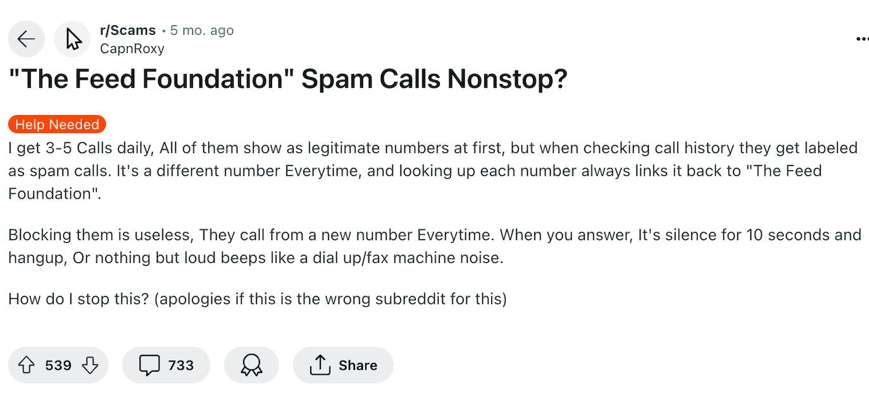Screen dimensions: 869x397
Task: Click the share upload icon
Action: pos(321,365)
